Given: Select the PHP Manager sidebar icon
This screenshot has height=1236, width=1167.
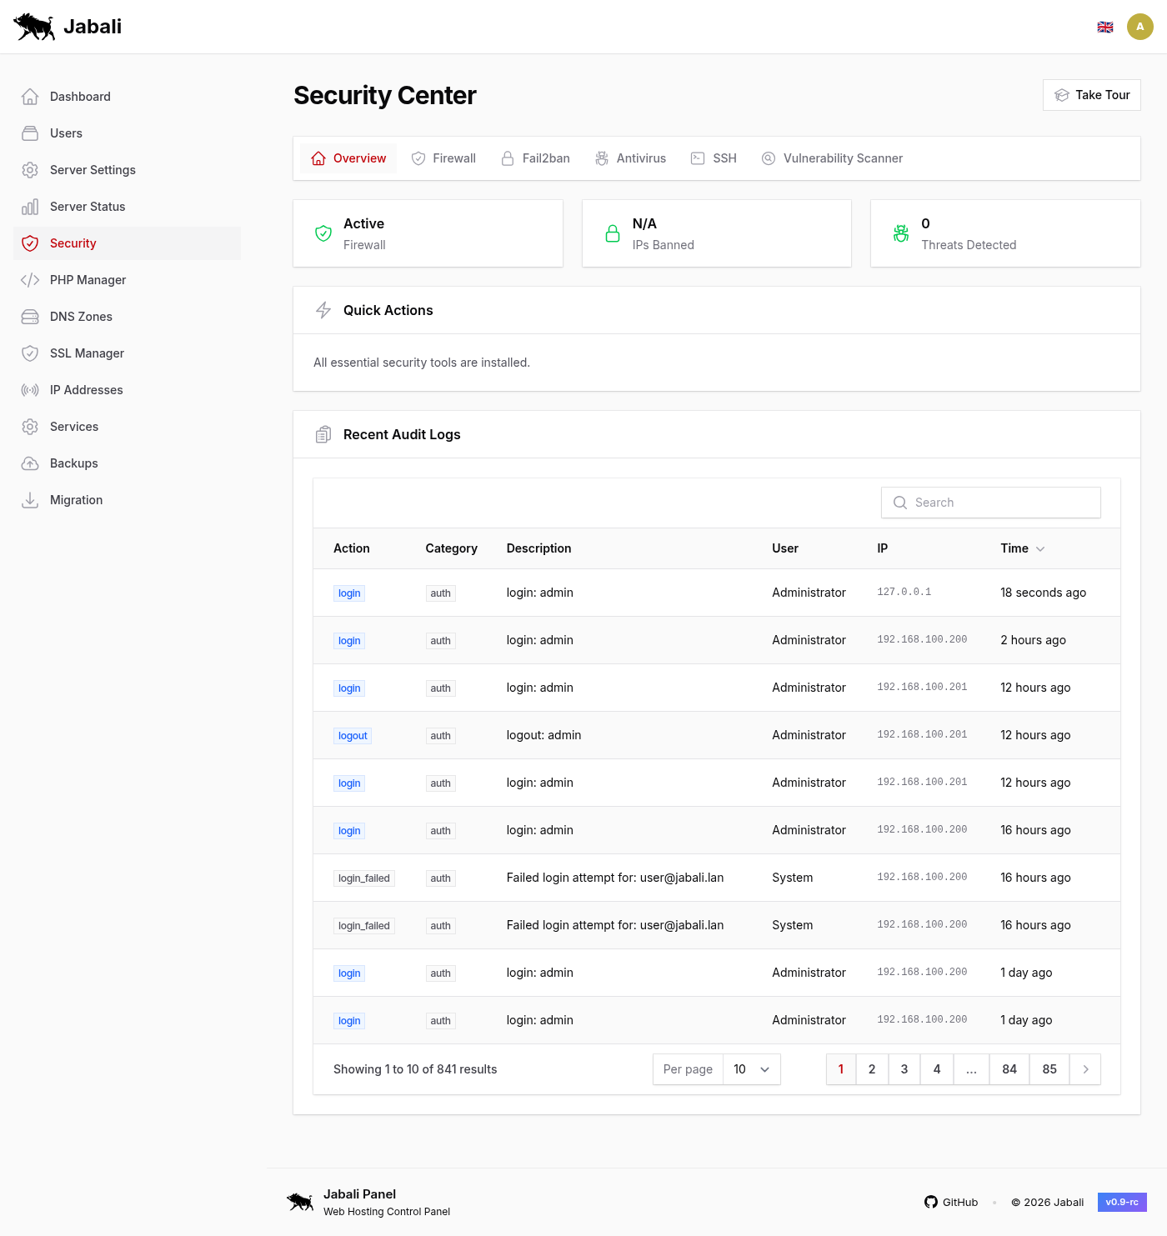Looking at the screenshot, I should 30,279.
